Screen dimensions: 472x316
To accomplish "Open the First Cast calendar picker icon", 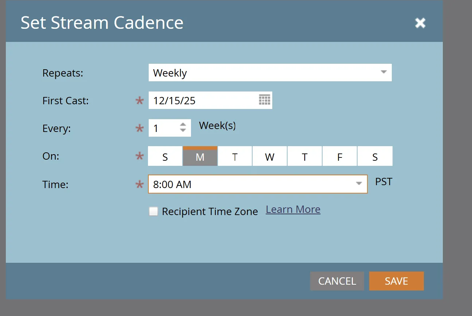I will [265, 100].
